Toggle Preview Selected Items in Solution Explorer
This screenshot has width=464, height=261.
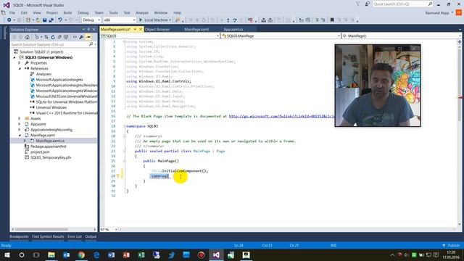[x=88, y=37]
